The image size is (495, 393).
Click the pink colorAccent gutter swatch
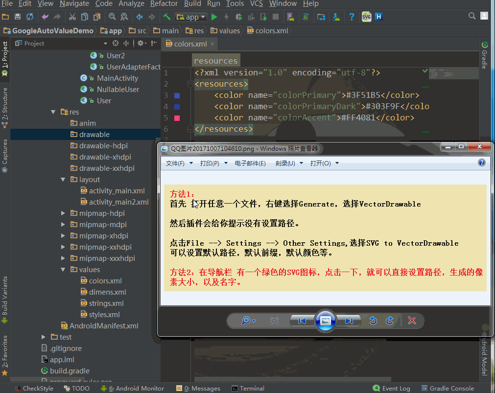click(176, 117)
